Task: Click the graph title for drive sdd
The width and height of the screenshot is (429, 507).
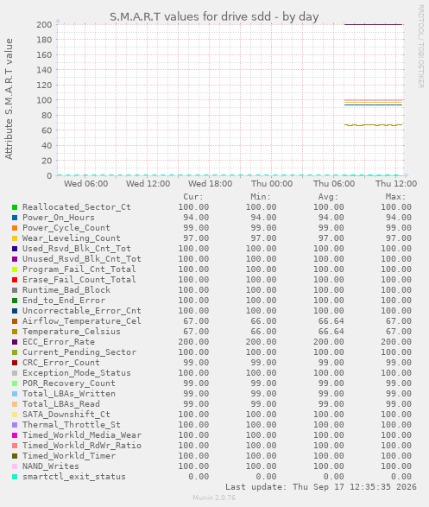Action: pos(214,16)
